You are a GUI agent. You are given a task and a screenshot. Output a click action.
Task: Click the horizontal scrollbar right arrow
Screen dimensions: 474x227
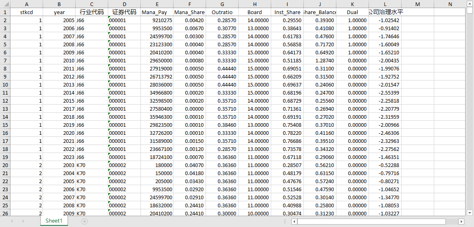click(x=461, y=221)
